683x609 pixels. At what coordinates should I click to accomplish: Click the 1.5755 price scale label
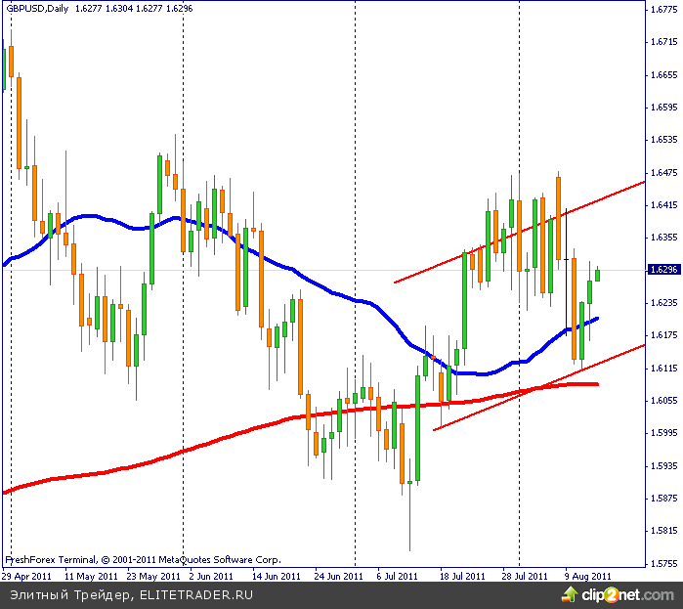663,563
